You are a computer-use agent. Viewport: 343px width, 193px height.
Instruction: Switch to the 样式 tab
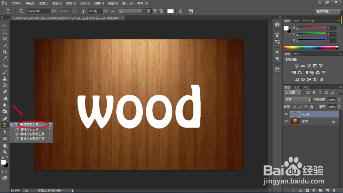[296, 54]
